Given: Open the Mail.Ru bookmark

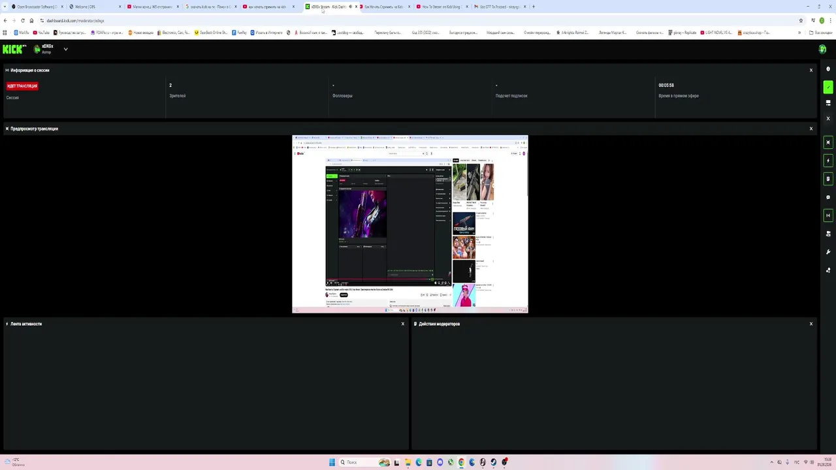Looking at the screenshot, I should (x=22, y=33).
